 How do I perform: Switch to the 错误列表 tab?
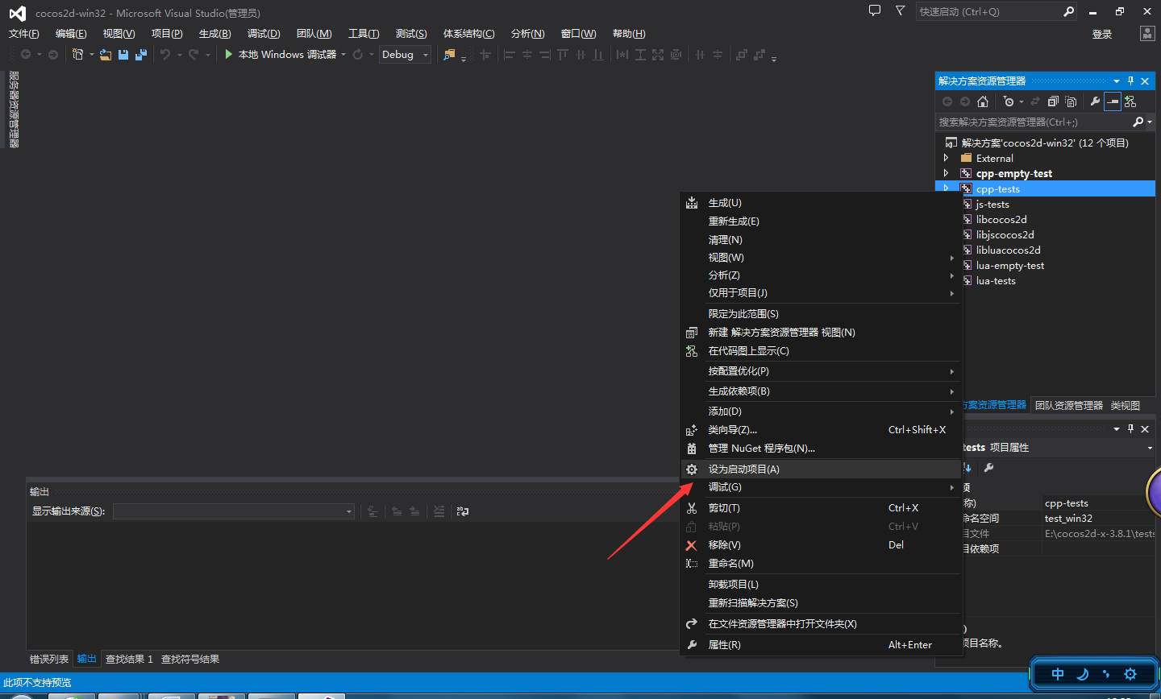point(49,659)
